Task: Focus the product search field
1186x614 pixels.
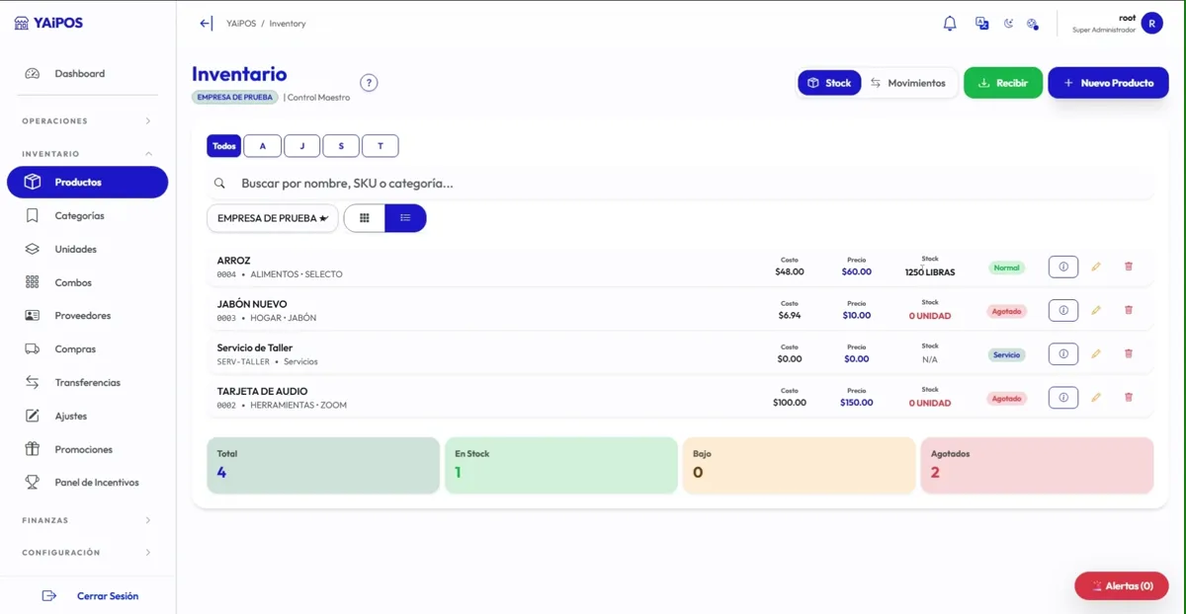Action: (680, 184)
